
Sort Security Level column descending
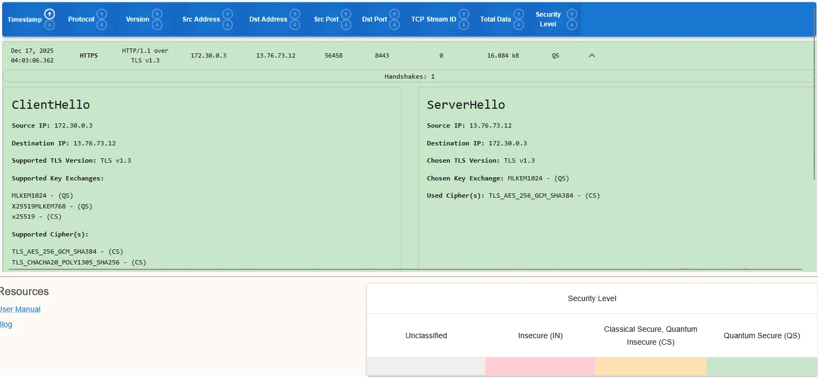pyautogui.click(x=572, y=24)
